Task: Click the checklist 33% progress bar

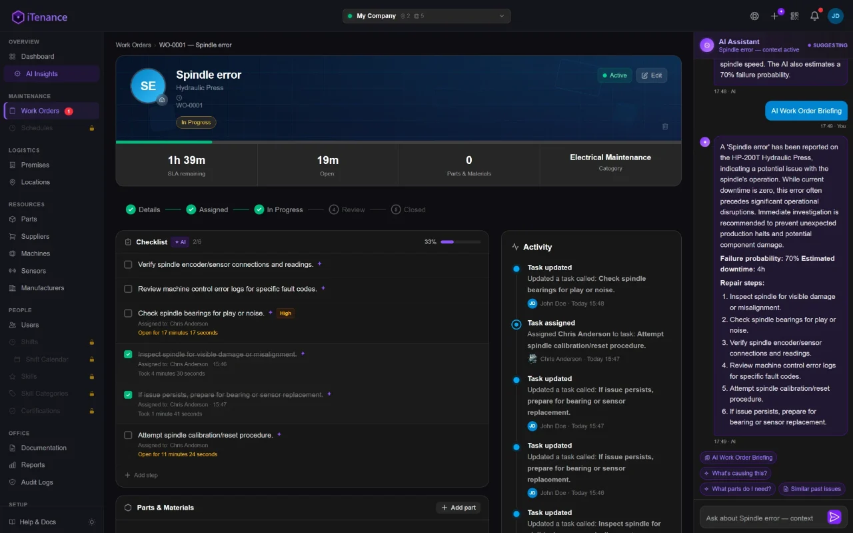Action: pos(460,242)
